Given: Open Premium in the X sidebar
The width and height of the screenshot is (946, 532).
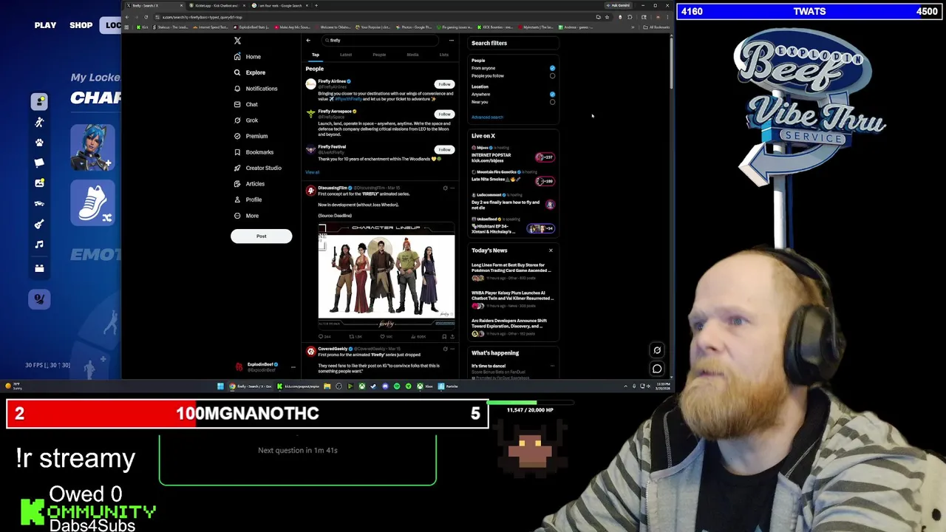Looking at the screenshot, I should [251, 136].
